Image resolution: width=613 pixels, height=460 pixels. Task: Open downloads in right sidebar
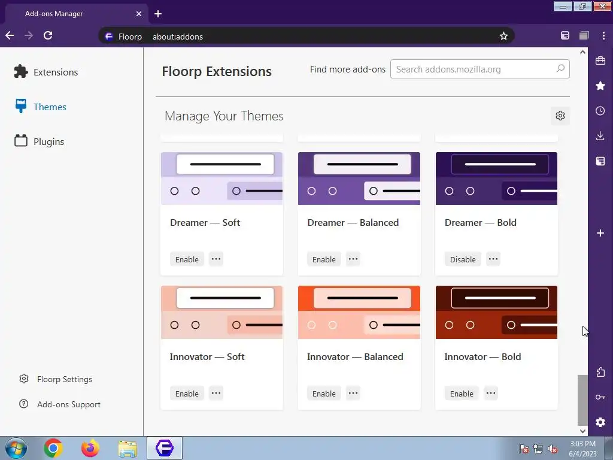(x=600, y=136)
